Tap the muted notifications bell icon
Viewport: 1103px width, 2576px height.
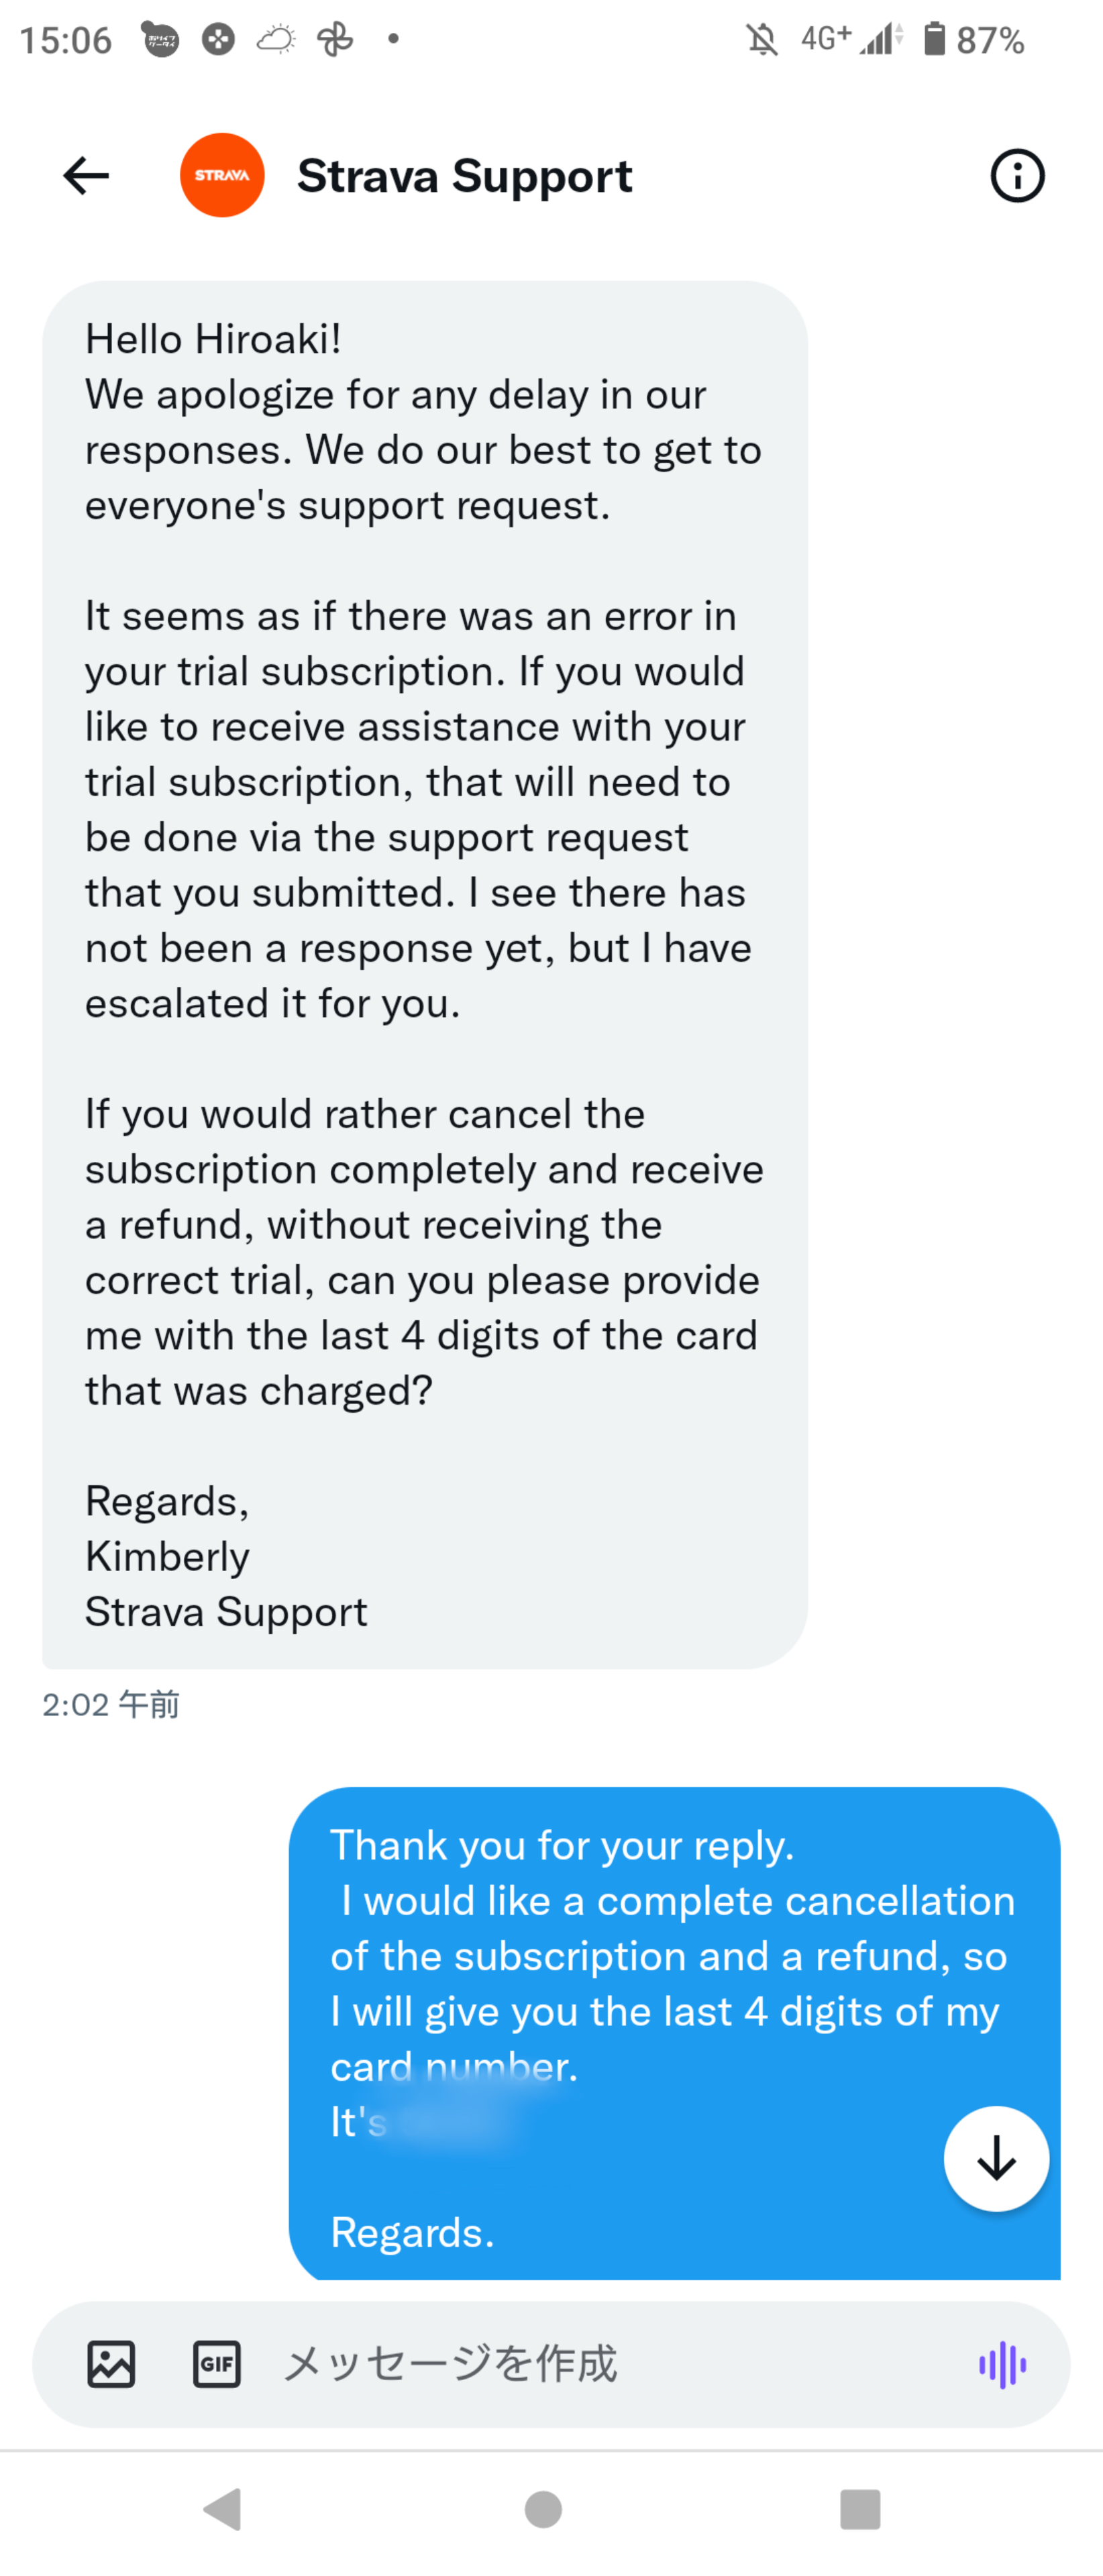(x=762, y=40)
